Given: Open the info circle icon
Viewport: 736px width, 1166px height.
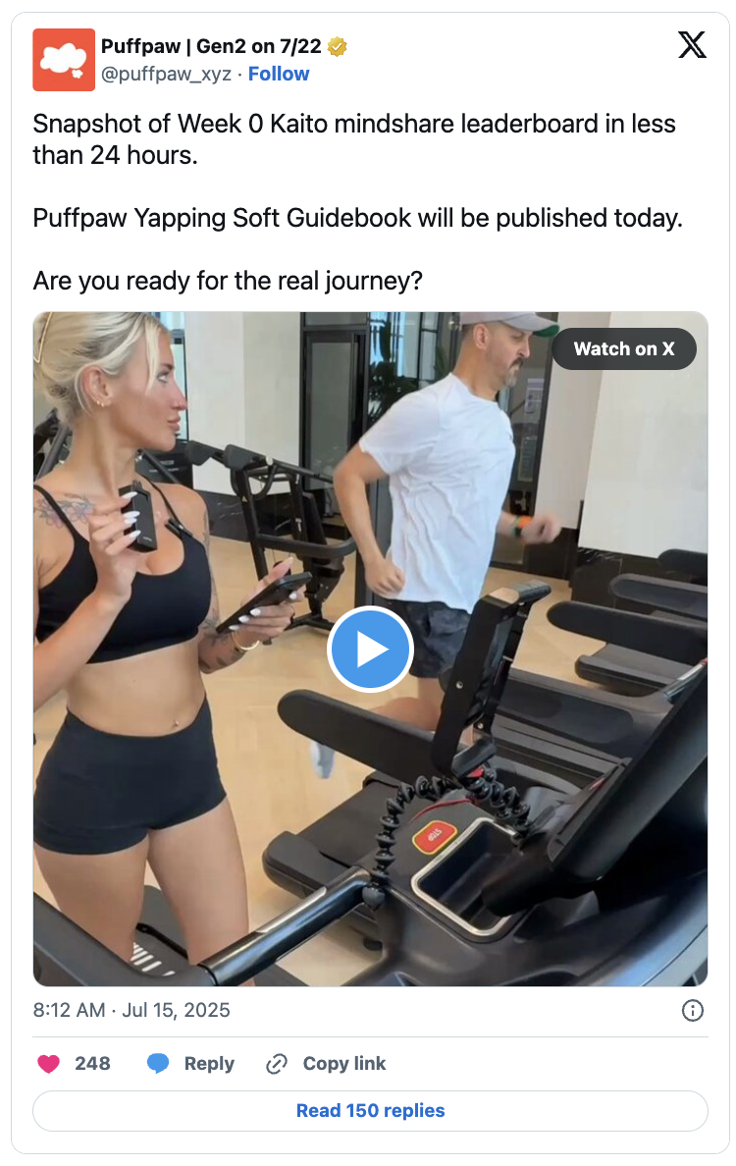Looking at the screenshot, I should point(692,1010).
